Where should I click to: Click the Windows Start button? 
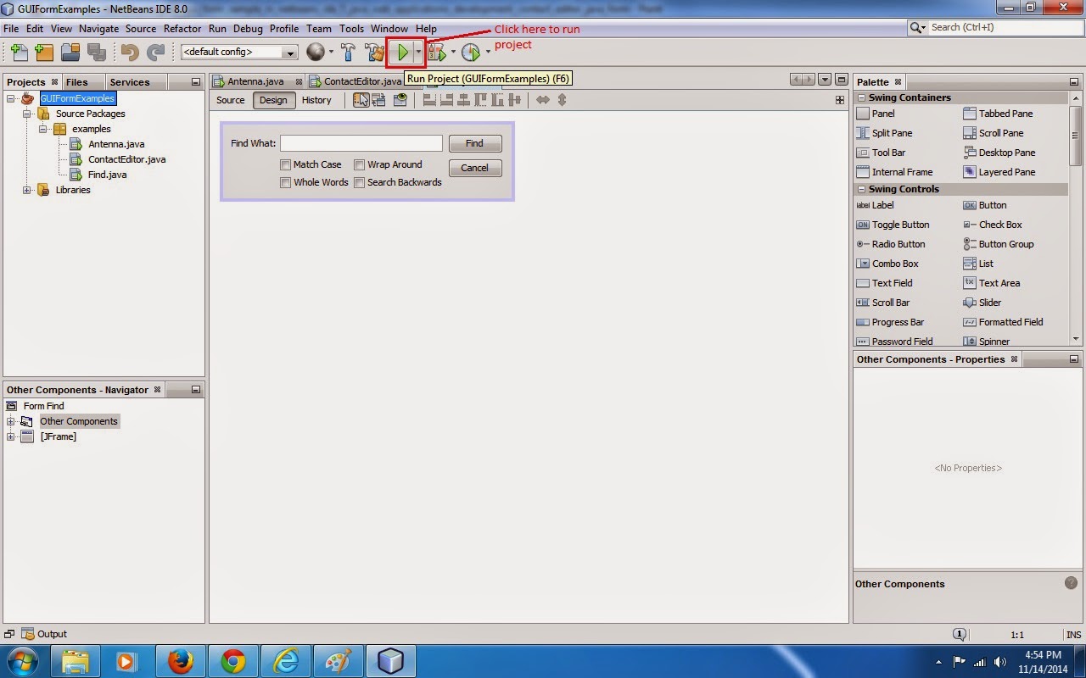pos(23,660)
